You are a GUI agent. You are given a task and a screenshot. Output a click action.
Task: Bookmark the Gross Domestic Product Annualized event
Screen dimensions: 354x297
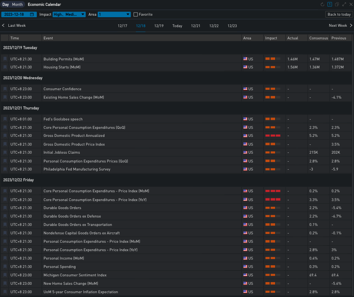pos(5,136)
